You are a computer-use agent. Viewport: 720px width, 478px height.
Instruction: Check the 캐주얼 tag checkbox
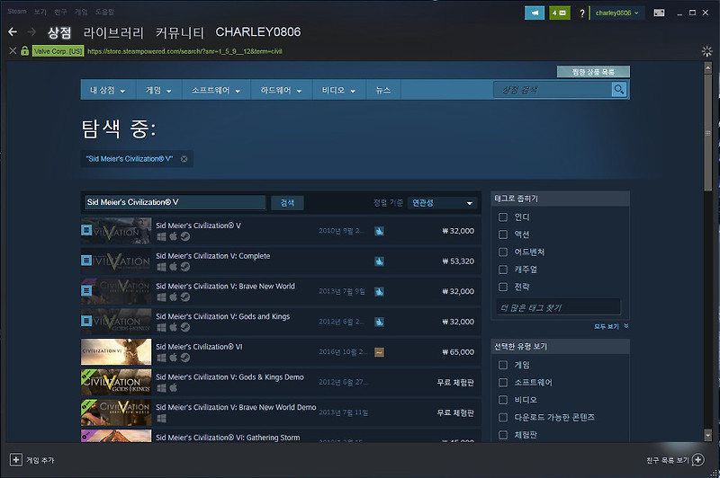[x=503, y=270]
